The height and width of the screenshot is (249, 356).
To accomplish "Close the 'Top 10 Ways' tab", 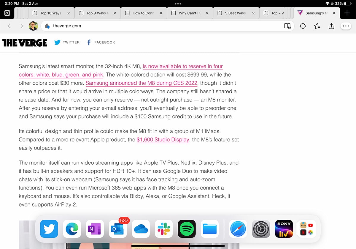I will [69, 13].
